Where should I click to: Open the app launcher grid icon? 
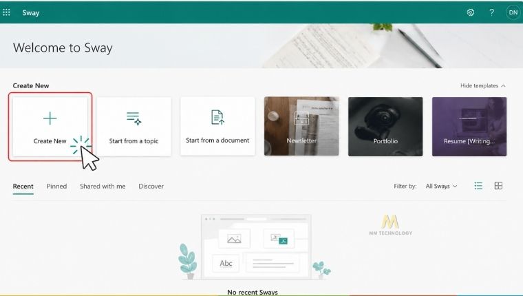(6, 12)
